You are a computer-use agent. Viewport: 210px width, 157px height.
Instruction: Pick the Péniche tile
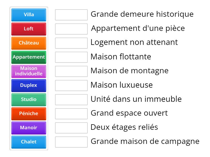point(28,114)
